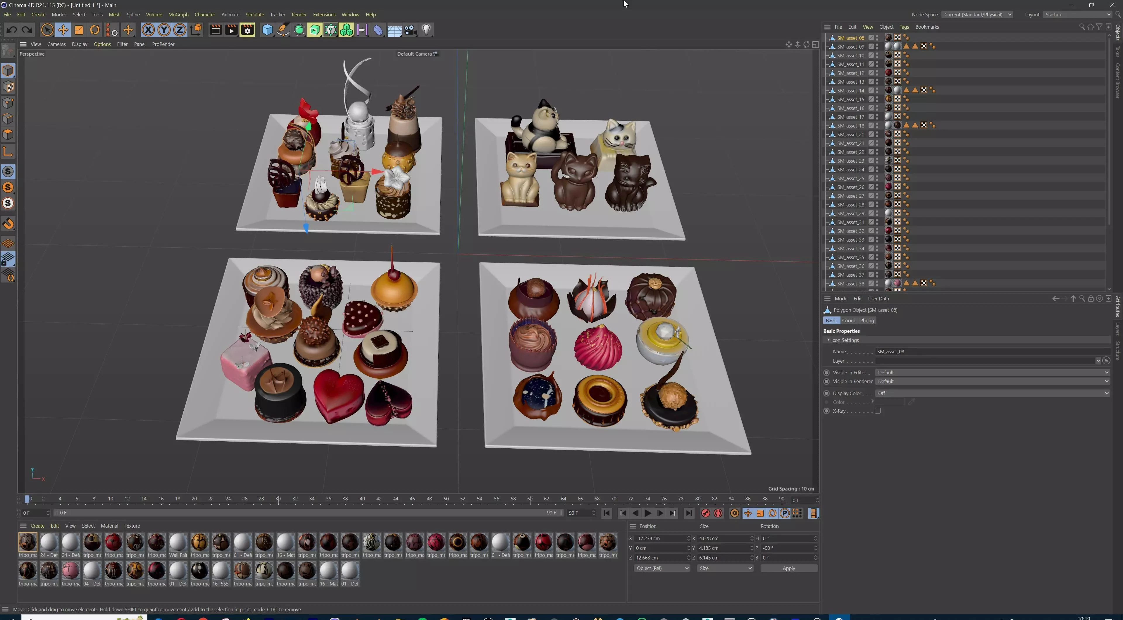
Task: Click Apply in Coordinate Manager
Action: pyautogui.click(x=789, y=568)
